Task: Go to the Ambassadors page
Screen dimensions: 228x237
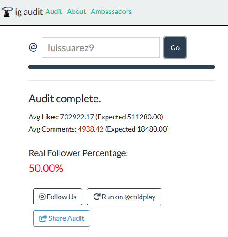Action: (x=111, y=12)
